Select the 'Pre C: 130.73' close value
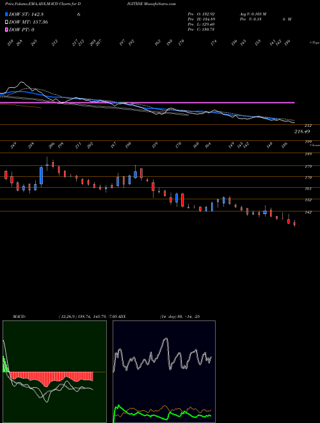Image resolution: width=320 pixels, height=423 pixels. tap(201, 29)
